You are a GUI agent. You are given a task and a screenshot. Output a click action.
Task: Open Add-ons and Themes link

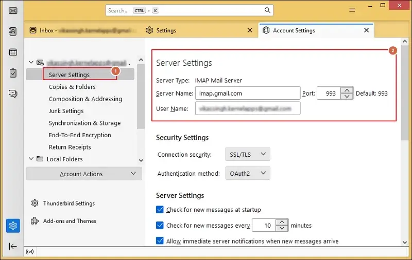pyautogui.click(x=70, y=221)
